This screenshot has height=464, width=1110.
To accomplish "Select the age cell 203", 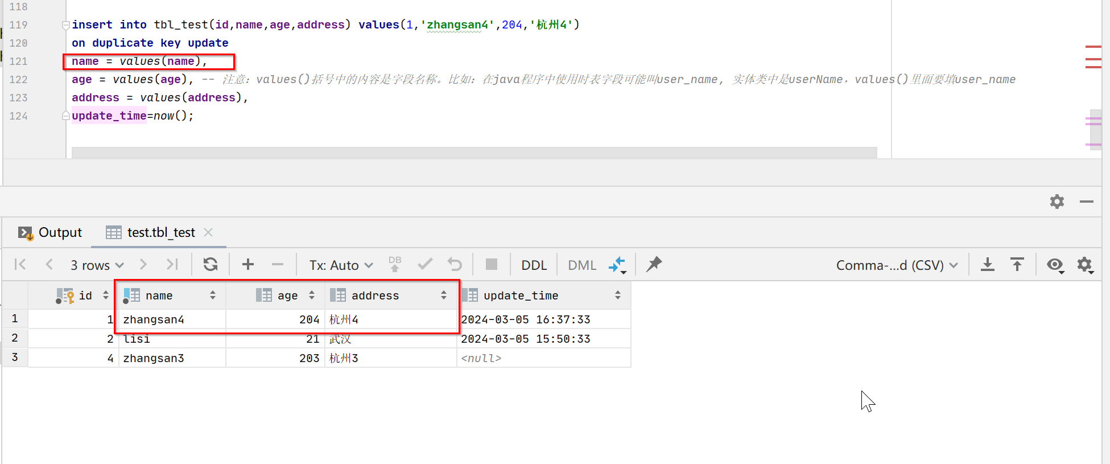I will click(275, 358).
